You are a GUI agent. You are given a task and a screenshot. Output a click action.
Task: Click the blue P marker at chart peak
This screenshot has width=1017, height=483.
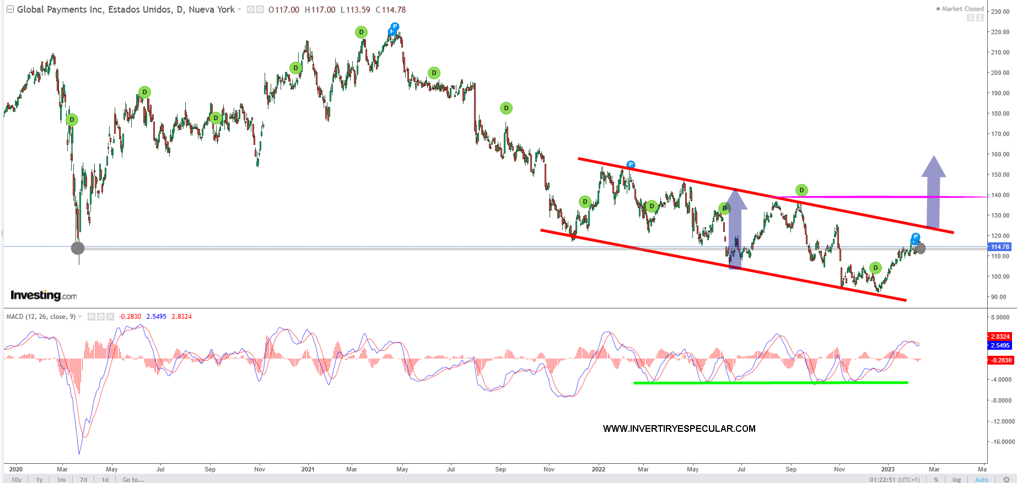tap(395, 27)
